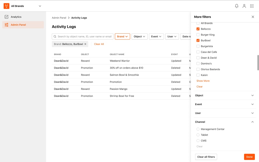Click the search magnifier icon

55,36
